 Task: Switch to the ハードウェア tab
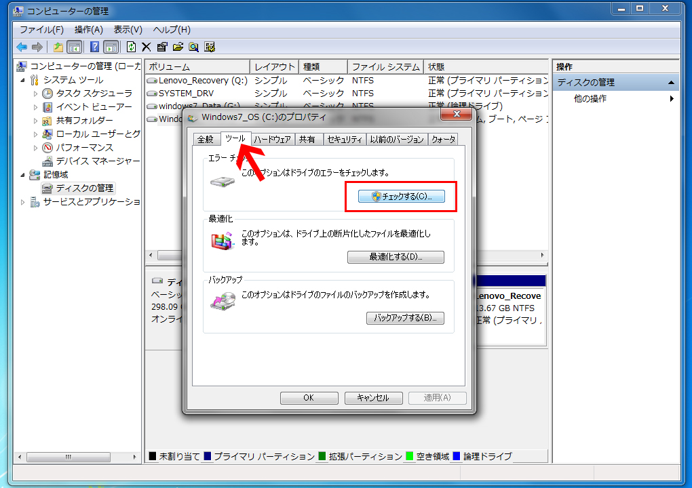coord(273,140)
